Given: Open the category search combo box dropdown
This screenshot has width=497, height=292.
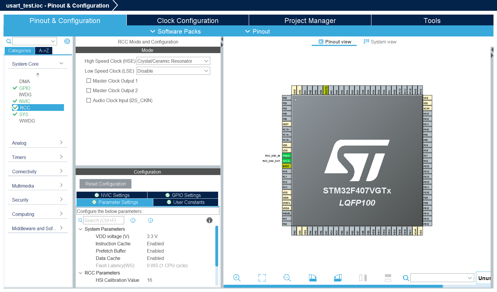Looking at the screenshot, I should point(53,41).
